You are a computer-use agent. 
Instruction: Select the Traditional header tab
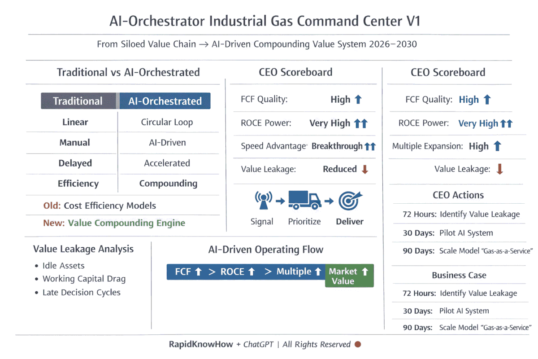click(78, 101)
